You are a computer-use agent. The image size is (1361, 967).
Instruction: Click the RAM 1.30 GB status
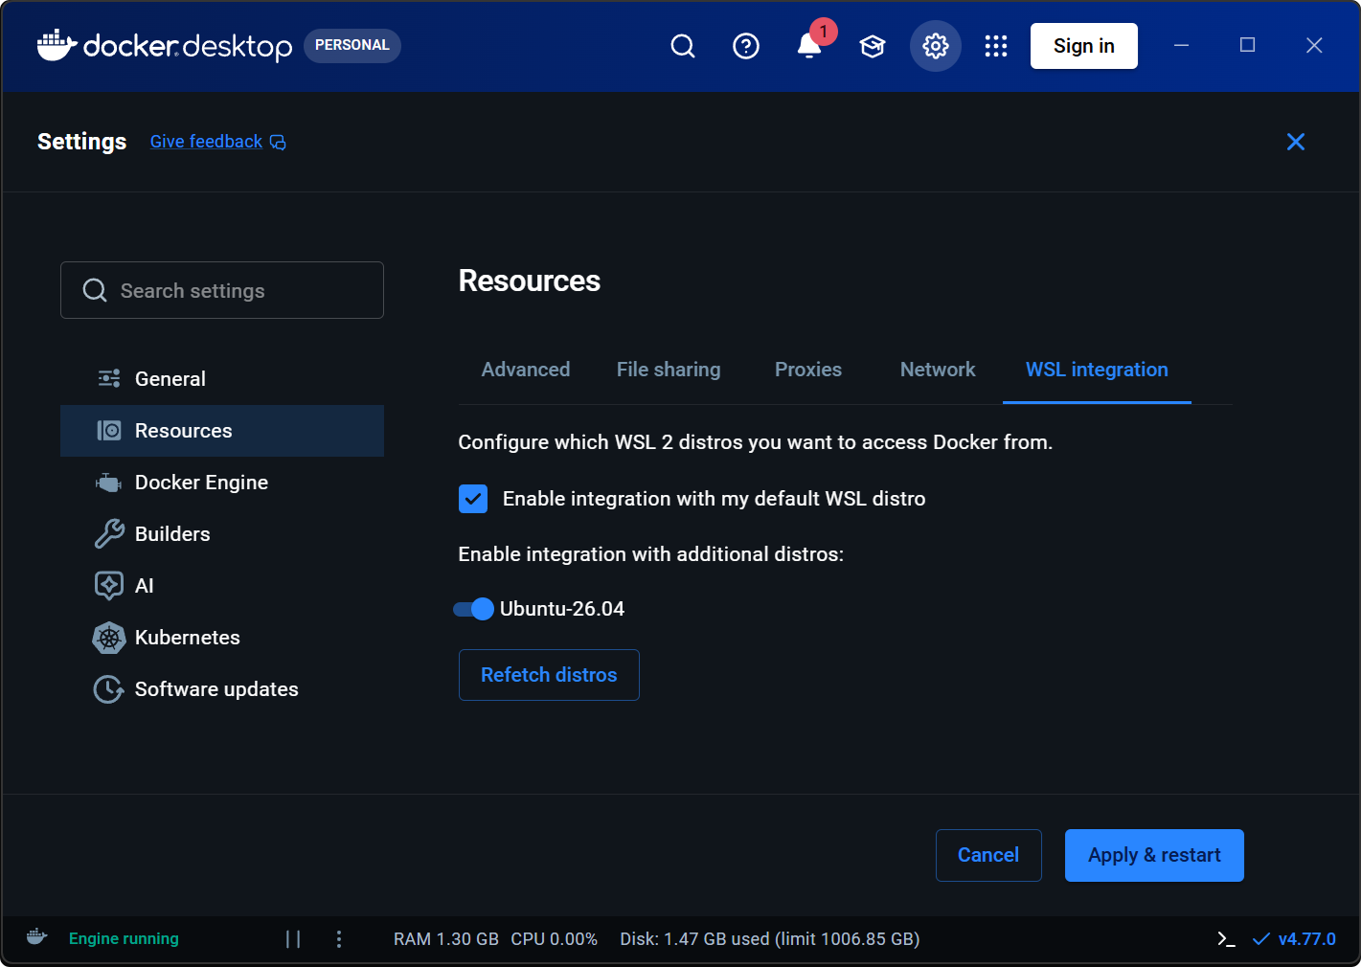pyautogui.click(x=446, y=939)
